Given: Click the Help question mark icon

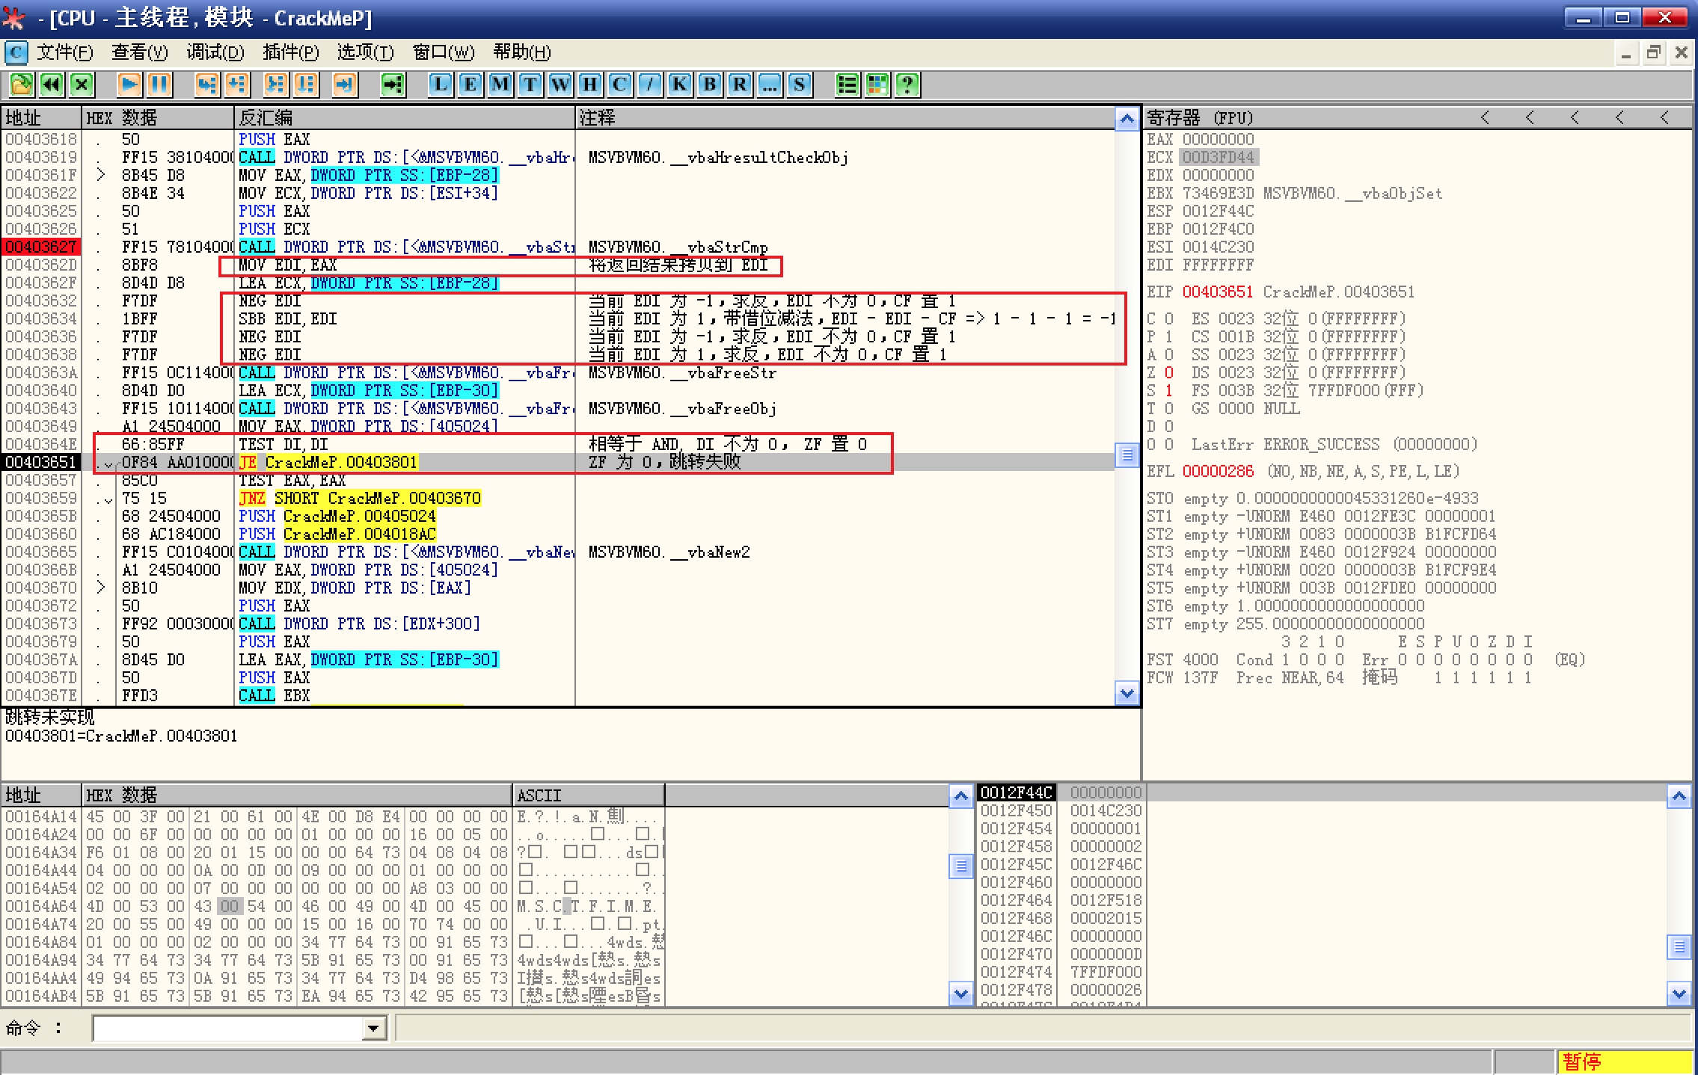Looking at the screenshot, I should coord(907,84).
